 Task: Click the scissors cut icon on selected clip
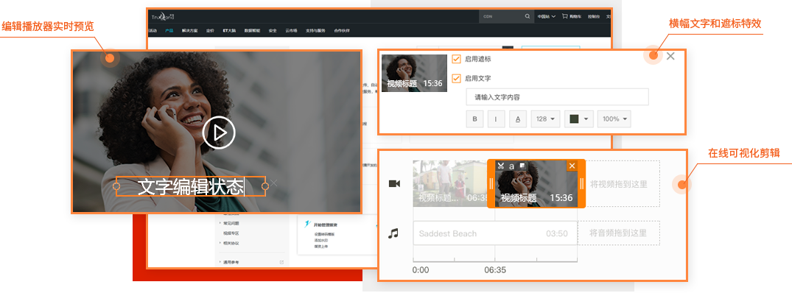pos(500,166)
